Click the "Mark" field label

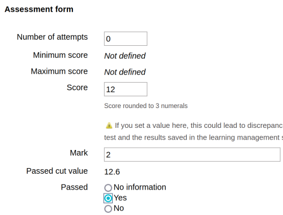pyautogui.click(x=79, y=153)
